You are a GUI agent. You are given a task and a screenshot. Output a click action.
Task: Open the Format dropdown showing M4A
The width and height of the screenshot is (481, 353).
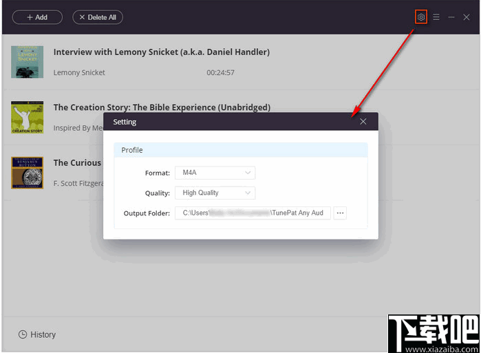point(215,173)
